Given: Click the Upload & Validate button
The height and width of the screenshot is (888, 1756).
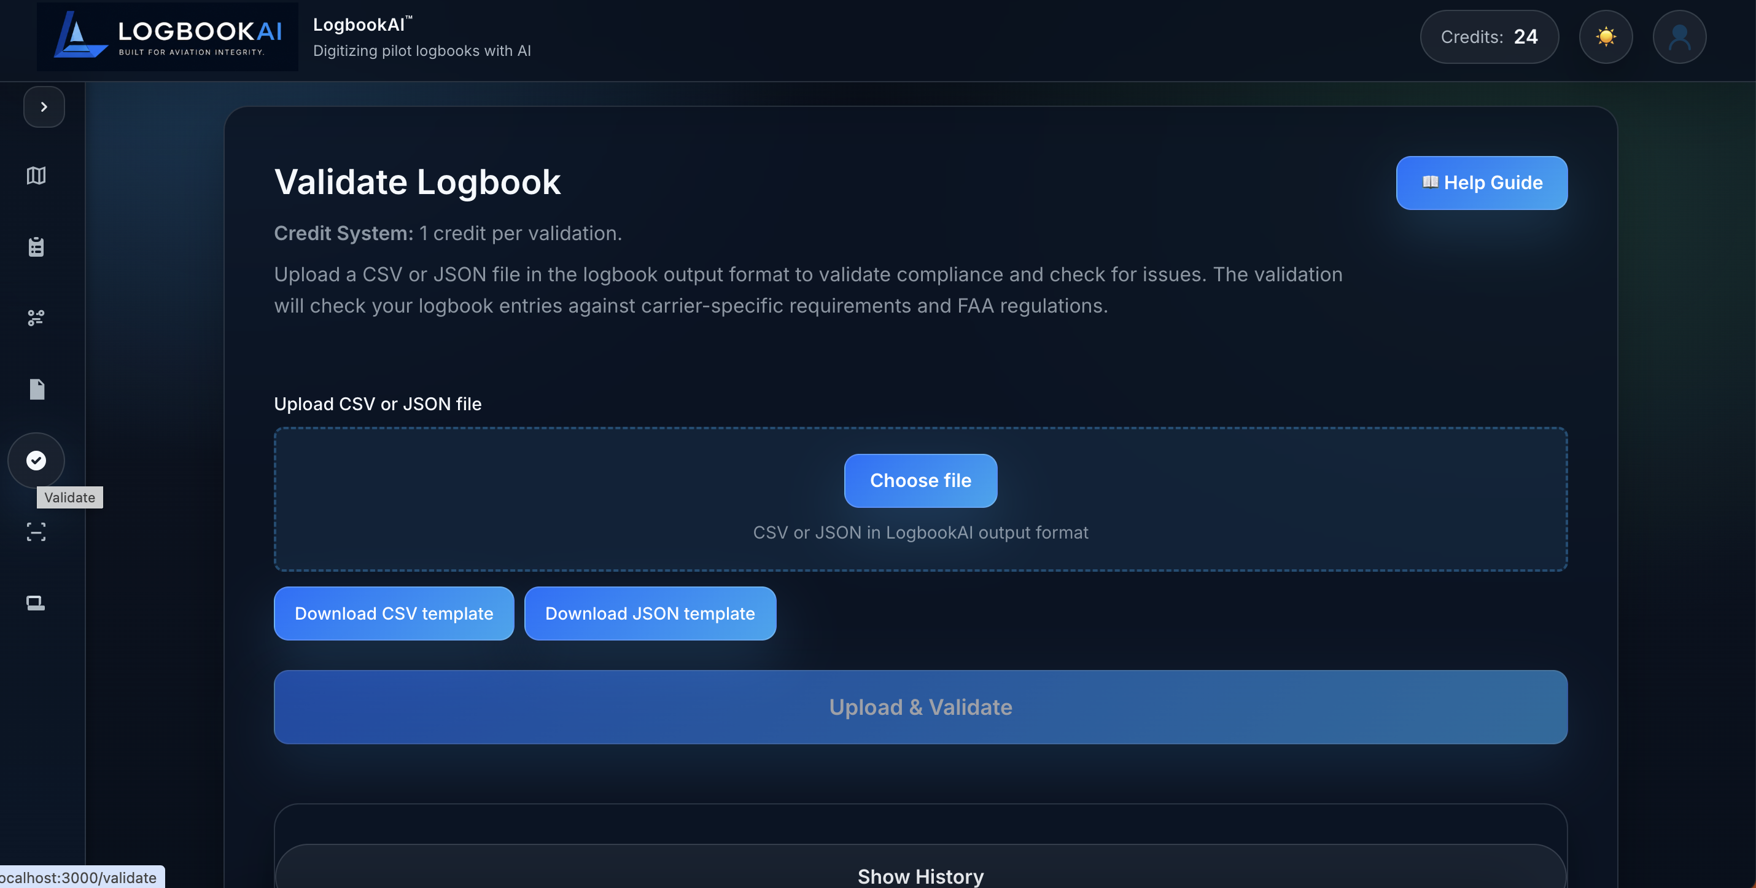Looking at the screenshot, I should pyautogui.click(x=920, y=707).
